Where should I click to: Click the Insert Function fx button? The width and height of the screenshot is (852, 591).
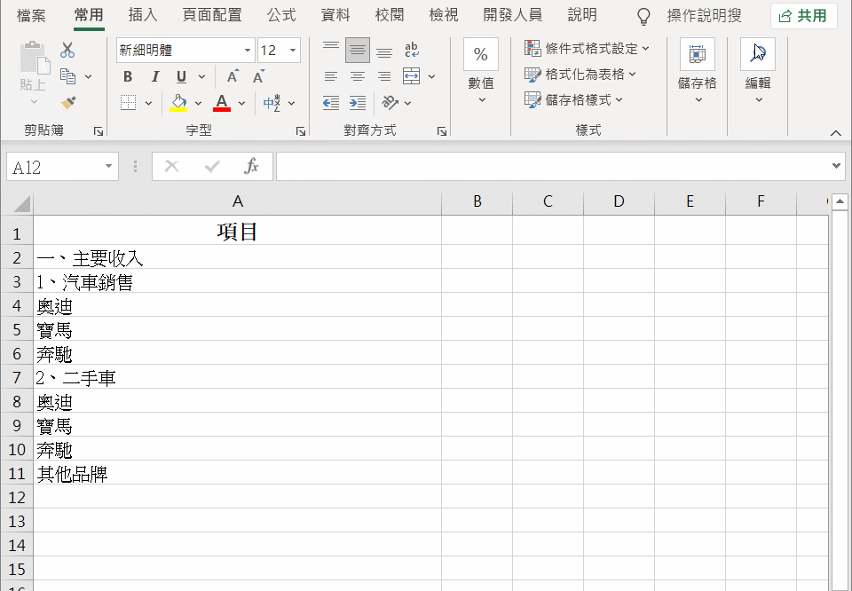click(251, 166)
